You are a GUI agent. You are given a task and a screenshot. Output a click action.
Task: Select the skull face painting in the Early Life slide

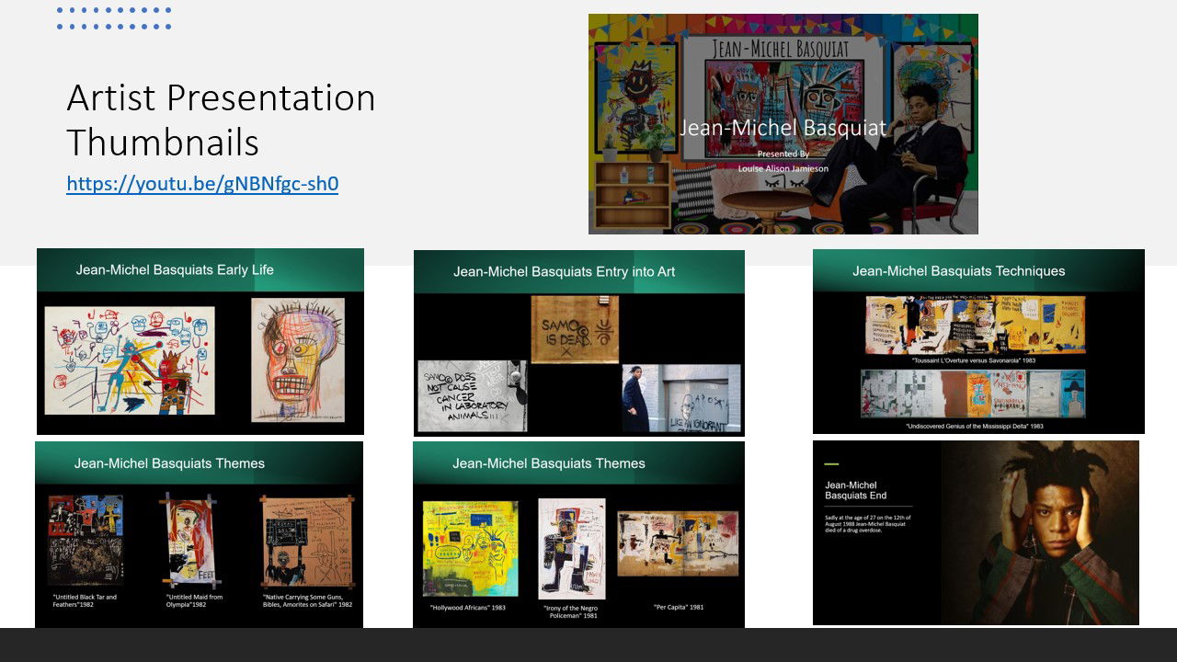(298, 360)
